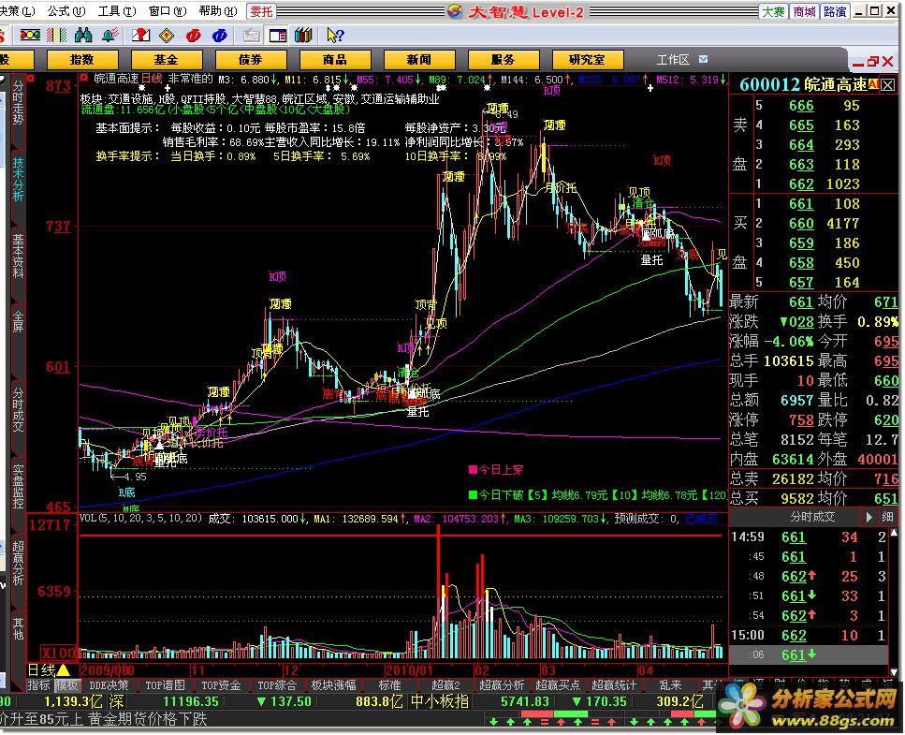Click the 日线 period selector

click(49, 670)
